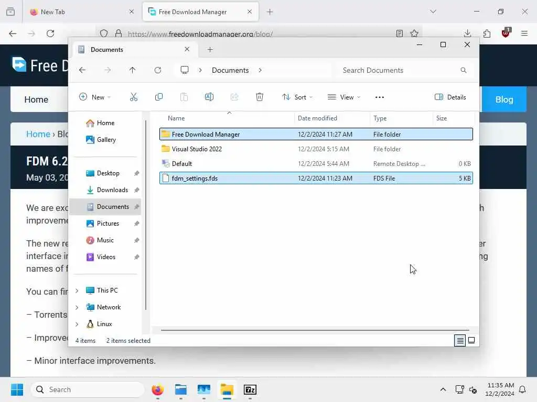Click the Rename icon in Explorer toolbar
537x402 pixels.
click(209, 97)
